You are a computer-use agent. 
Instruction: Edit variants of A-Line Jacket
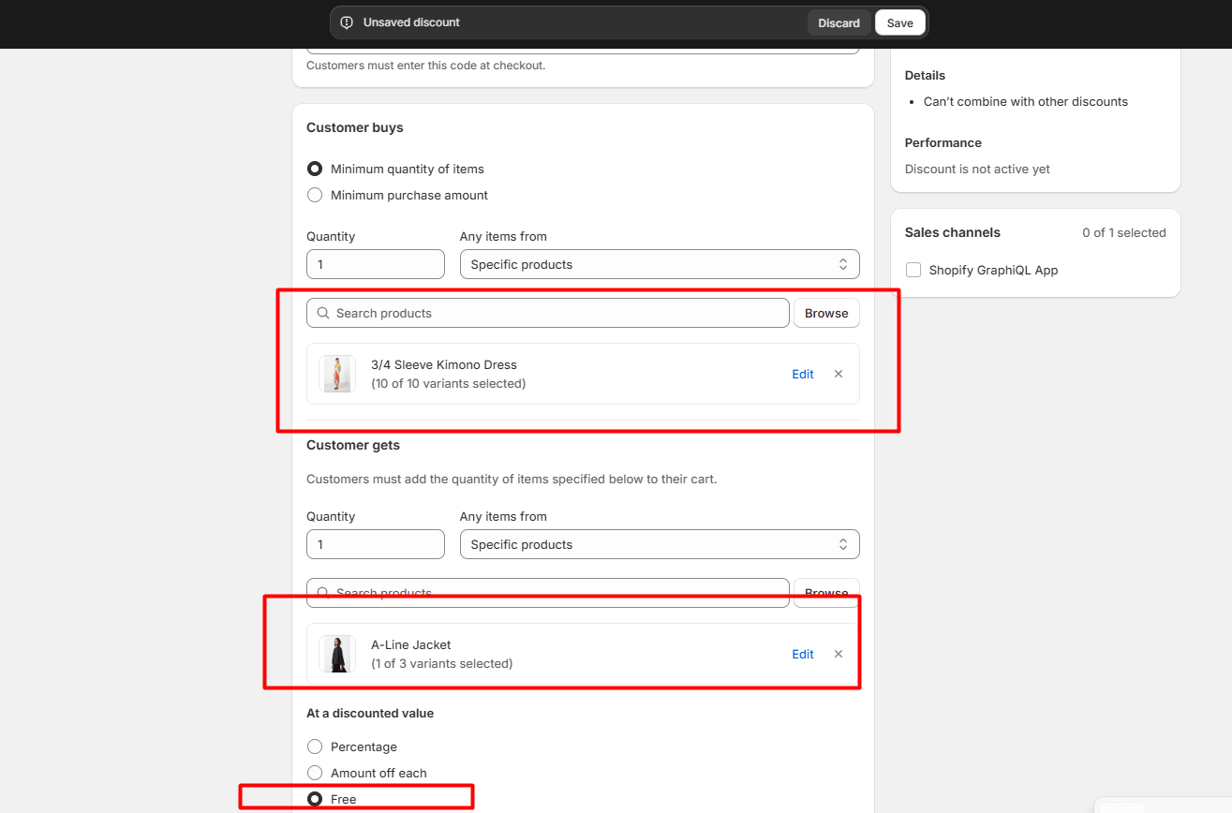[x=803, y=654]
